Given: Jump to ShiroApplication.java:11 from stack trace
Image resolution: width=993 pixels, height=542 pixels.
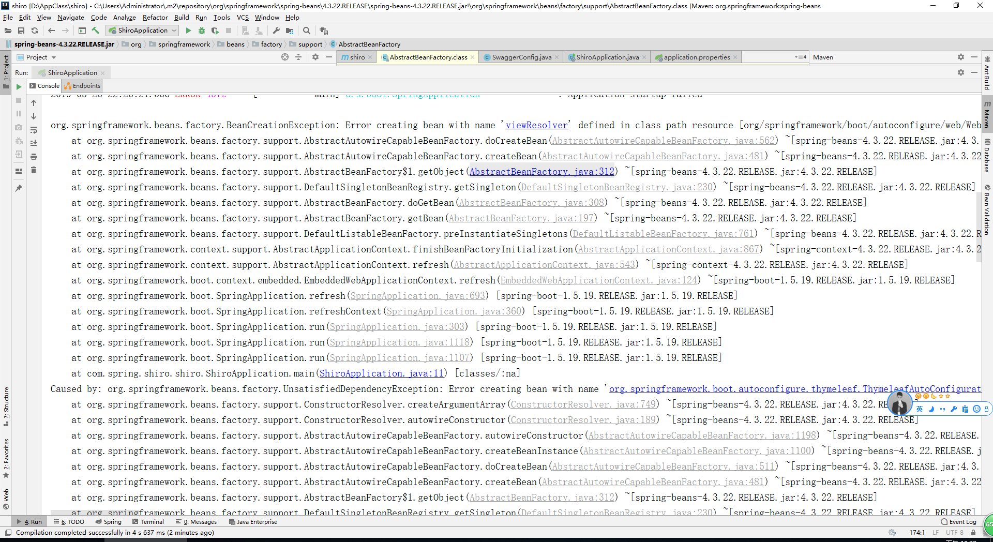Looking at the screenshot, I should [x=381, y=373].
